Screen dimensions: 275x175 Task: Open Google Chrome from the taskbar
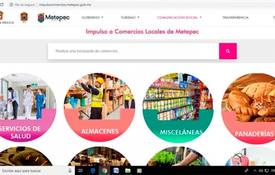tap(104, 170)
